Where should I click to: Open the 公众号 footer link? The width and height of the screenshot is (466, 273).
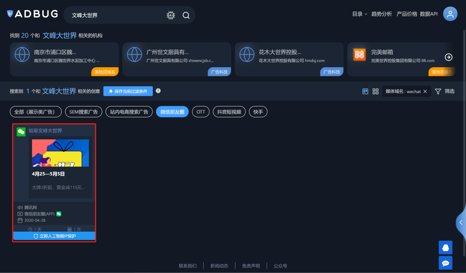[280, 266]
